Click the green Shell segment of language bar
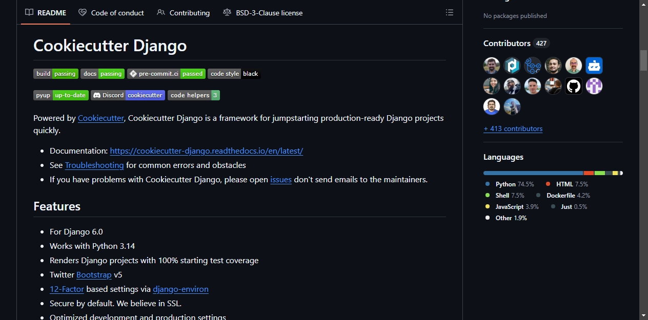Screen dimensions: 648x320 [600, 173]
